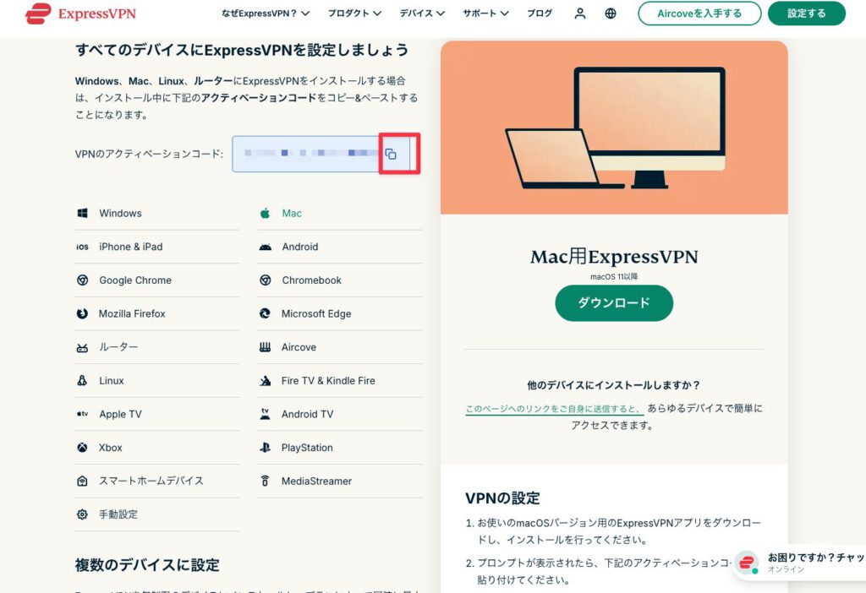The image size is (866, 593).
Task: Open the Linux setup option
Action: (111, 380)
